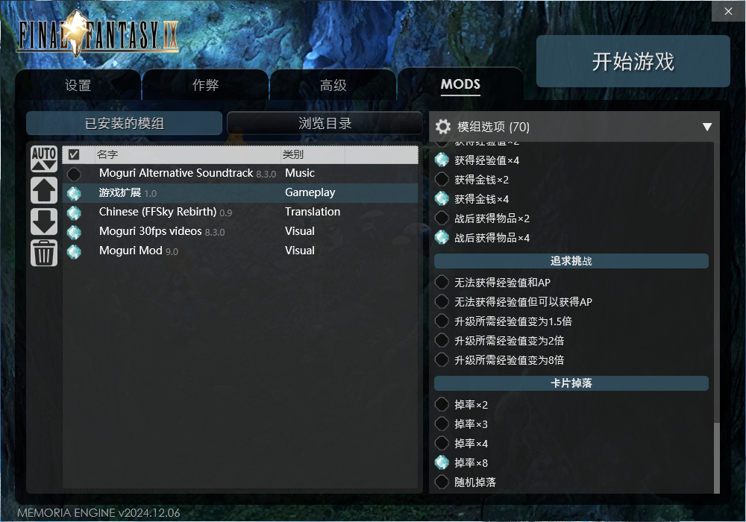Click the 开始游戏 button

coord(633,61)
